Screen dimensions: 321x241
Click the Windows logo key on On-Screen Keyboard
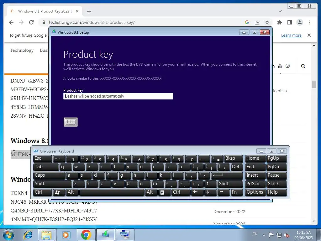59,192
